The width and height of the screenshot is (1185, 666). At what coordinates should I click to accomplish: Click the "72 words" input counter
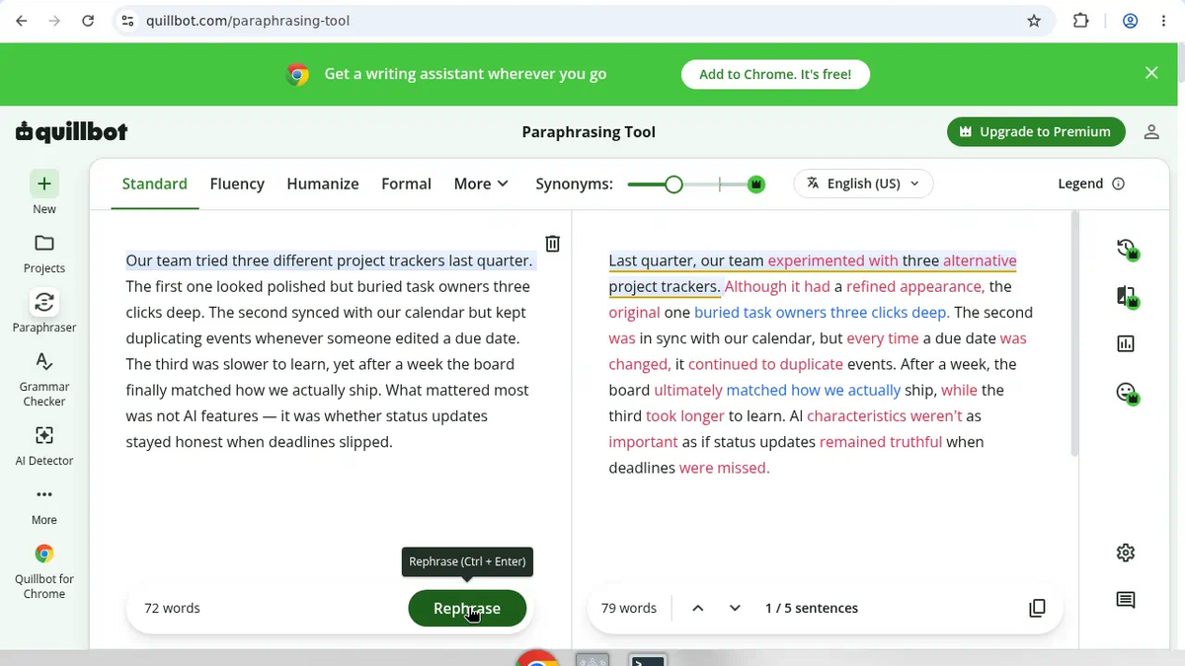click(x=172, y=608)
